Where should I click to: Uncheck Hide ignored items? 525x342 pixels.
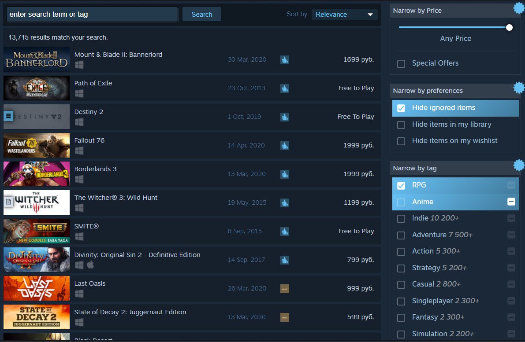click(x=401, y=108)
